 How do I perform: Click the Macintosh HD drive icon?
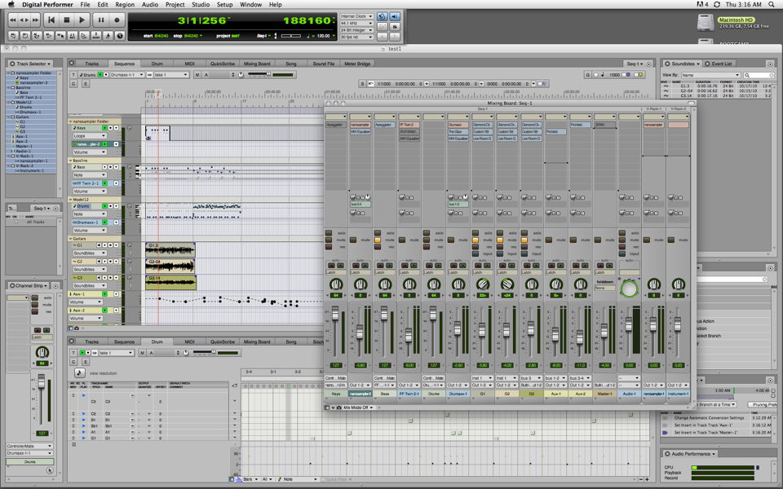[706, 23]
